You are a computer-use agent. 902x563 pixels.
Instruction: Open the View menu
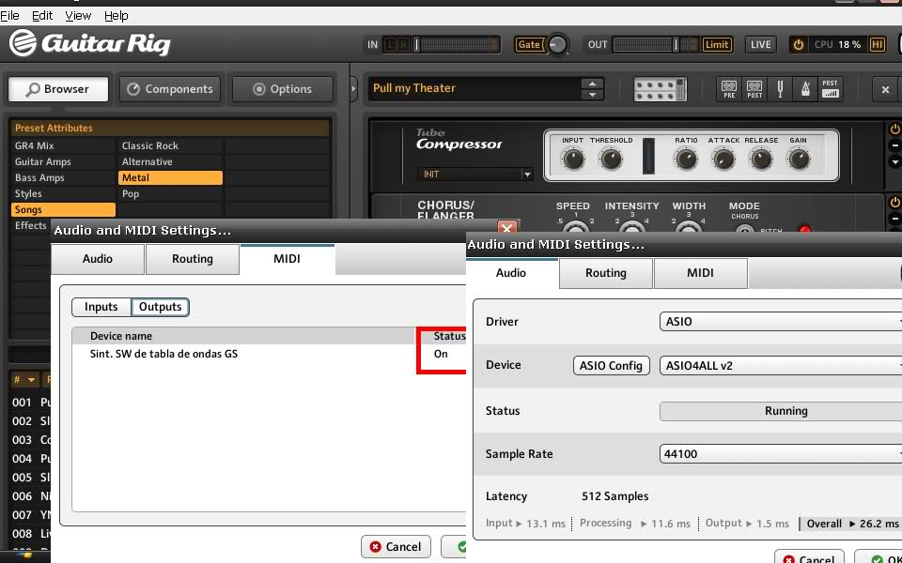pyautogui.click(x=78, y=16)
